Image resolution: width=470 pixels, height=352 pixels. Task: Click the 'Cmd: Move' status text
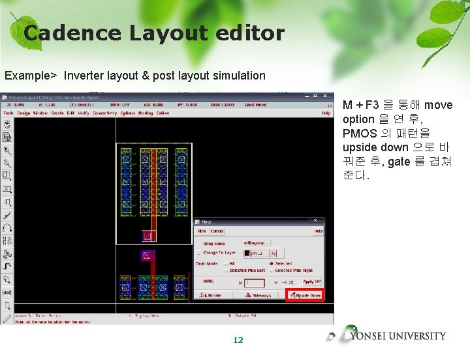pos(255,105)
